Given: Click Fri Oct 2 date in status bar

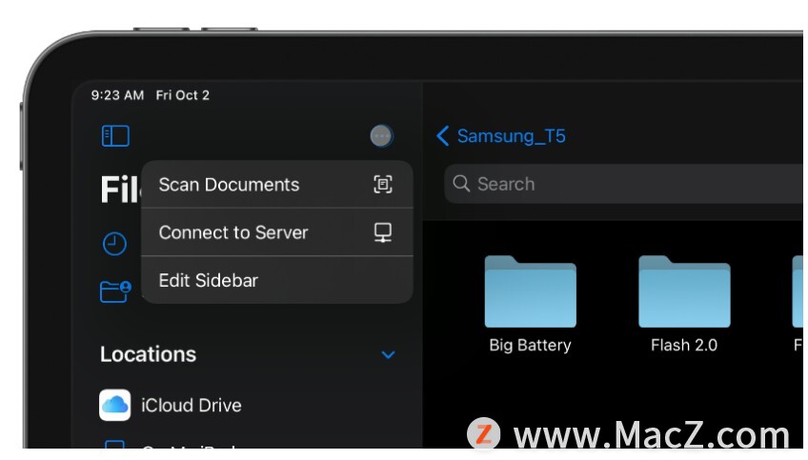Looking at the screenshot, I should pos(183,95).
